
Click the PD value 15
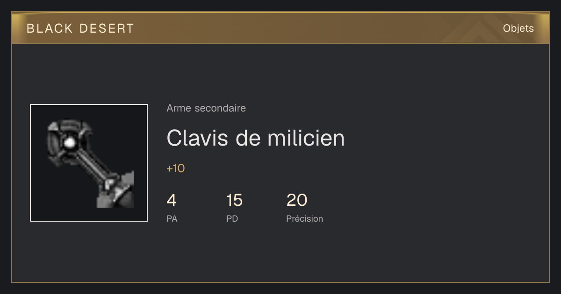(235, 200)
